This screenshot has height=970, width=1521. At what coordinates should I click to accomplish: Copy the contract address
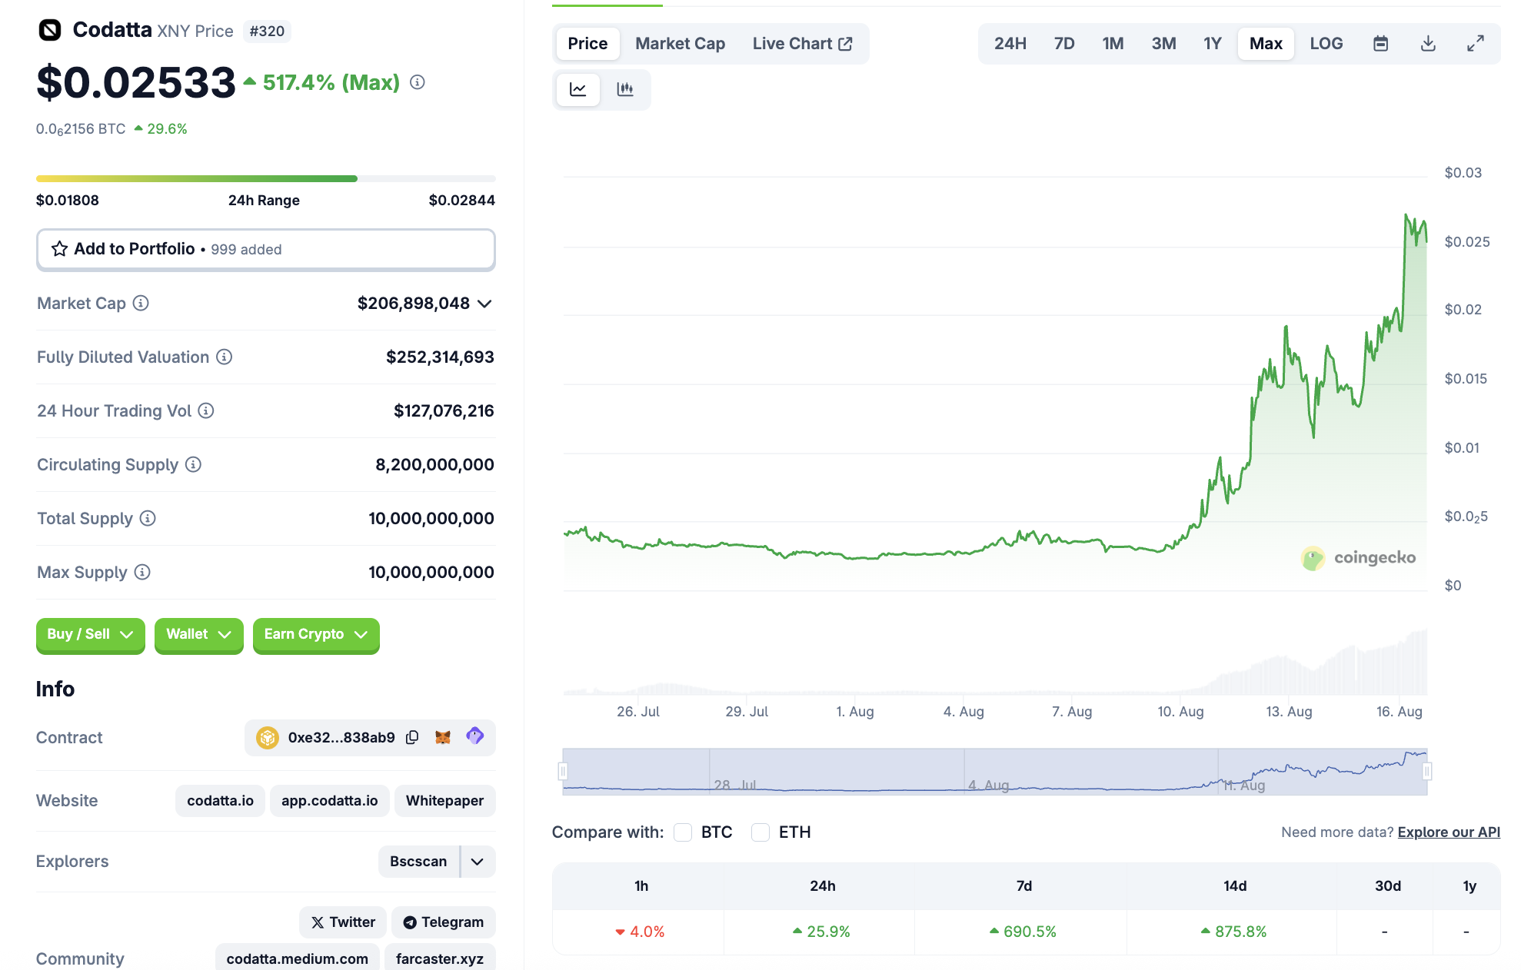click(x=412, y=738)
